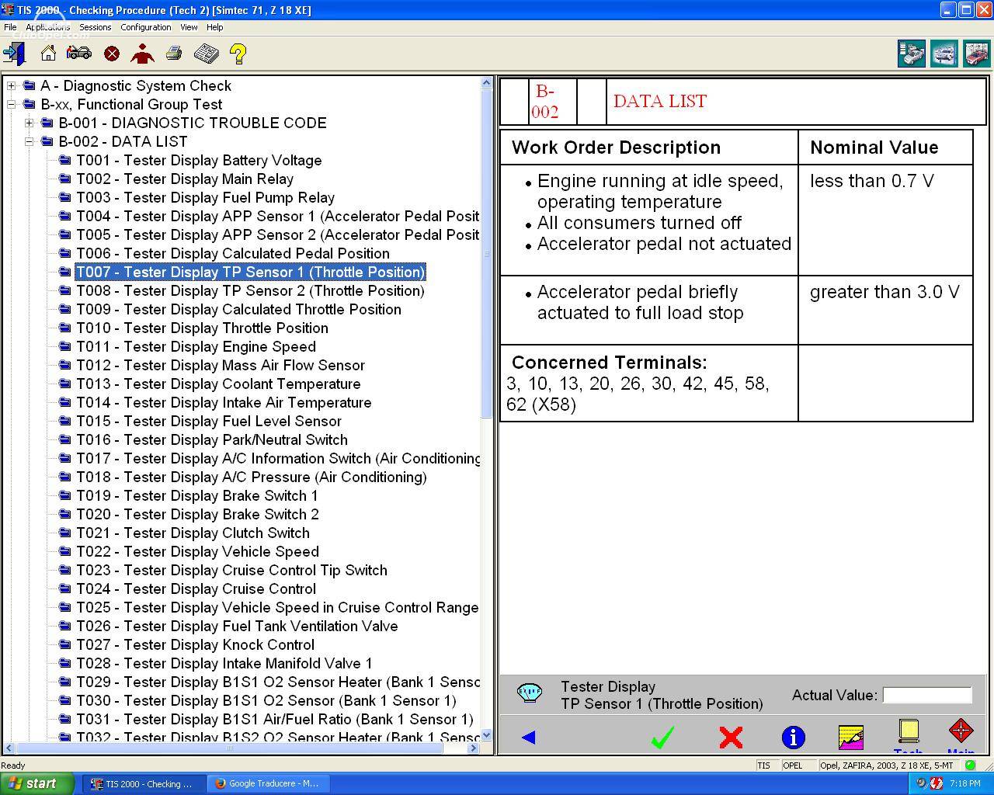The width and height of the screenshot is (994, 795).
Task: Select T008 TP Sensor 2 item
Action: (250, 290)
